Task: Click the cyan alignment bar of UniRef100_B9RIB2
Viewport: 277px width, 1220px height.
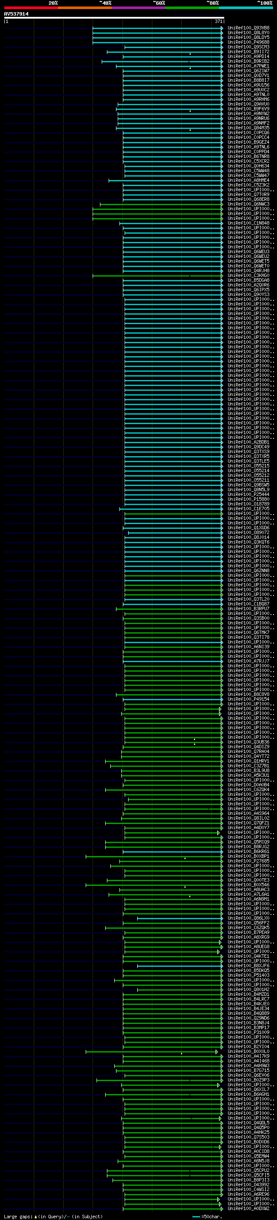Action: click(162, 61)
